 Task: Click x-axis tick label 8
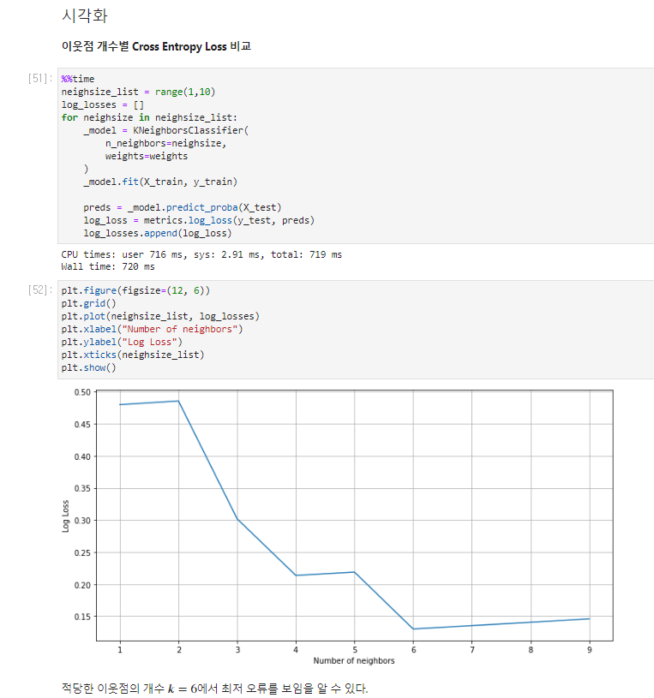pyautogui.click(x=531, y=650)
